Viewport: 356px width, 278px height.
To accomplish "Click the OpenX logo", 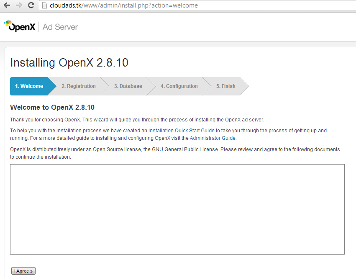I will pyautogui.click(x=20, y=26).
